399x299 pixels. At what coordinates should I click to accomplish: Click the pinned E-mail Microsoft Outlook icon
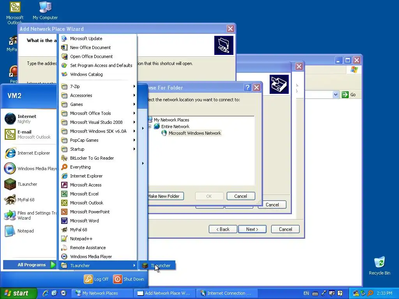10,134
